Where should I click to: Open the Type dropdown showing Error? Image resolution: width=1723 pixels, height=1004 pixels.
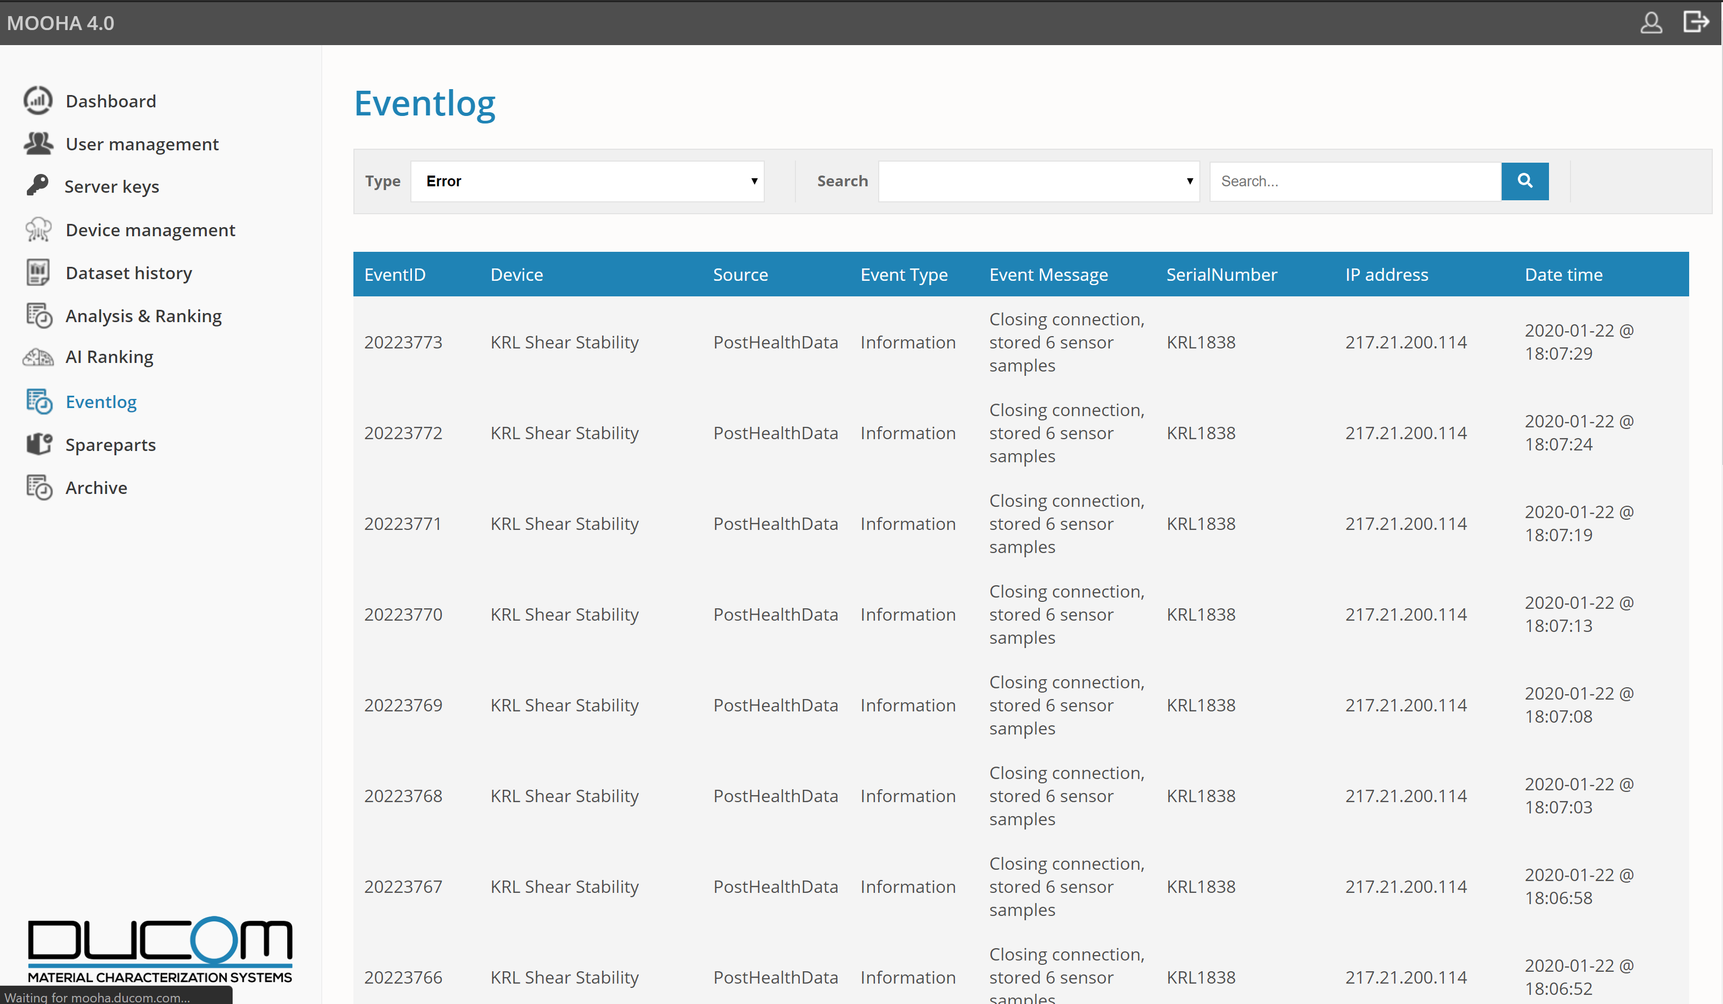tap(587, 181)
